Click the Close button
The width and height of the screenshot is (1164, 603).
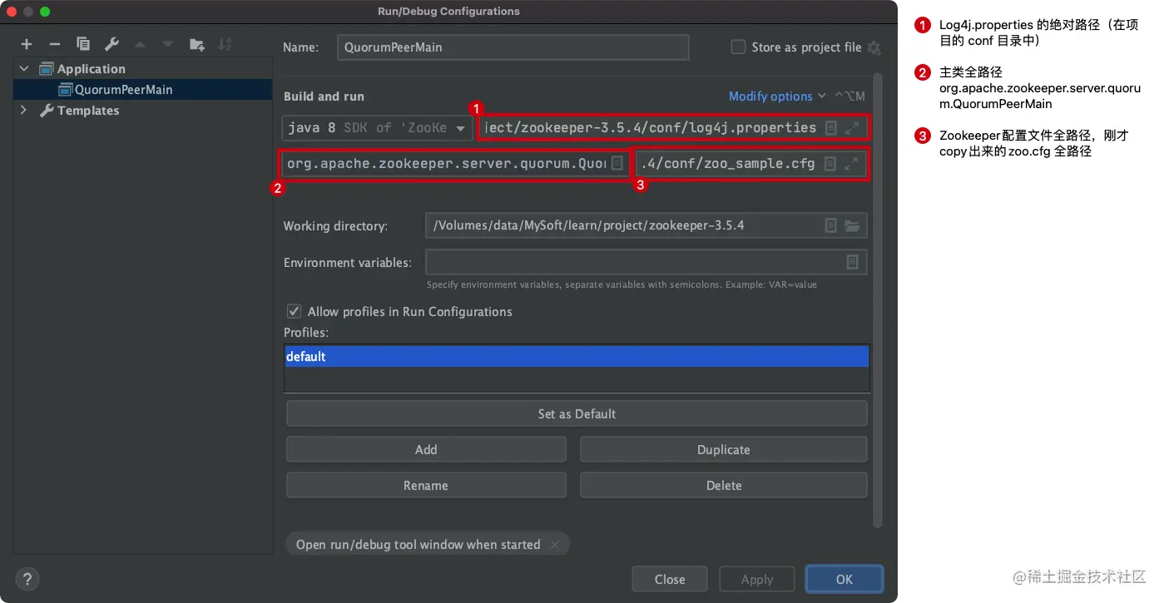point(670,579)
